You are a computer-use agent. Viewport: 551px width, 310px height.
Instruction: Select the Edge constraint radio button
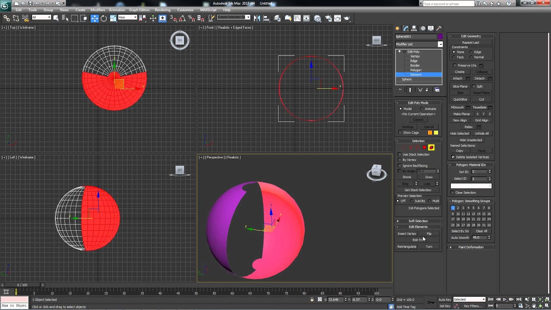point(471,52)
